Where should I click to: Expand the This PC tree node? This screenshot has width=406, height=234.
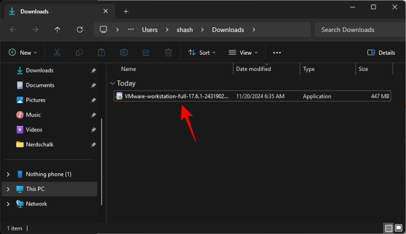(8, 189)
